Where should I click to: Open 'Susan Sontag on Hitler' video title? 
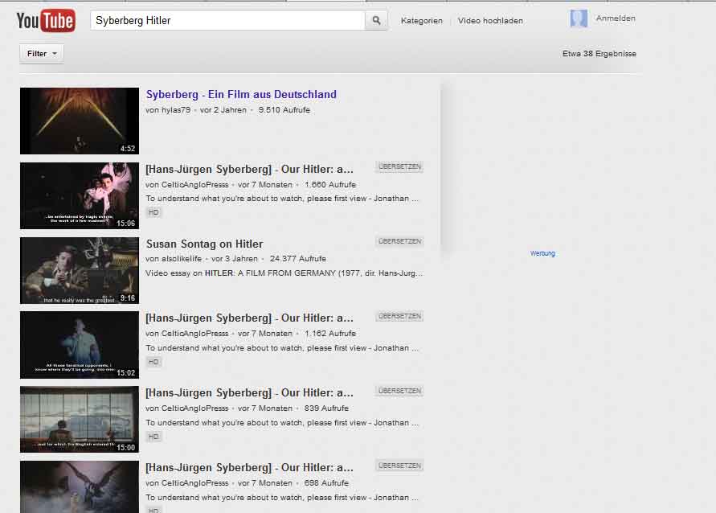click(204, 244)
